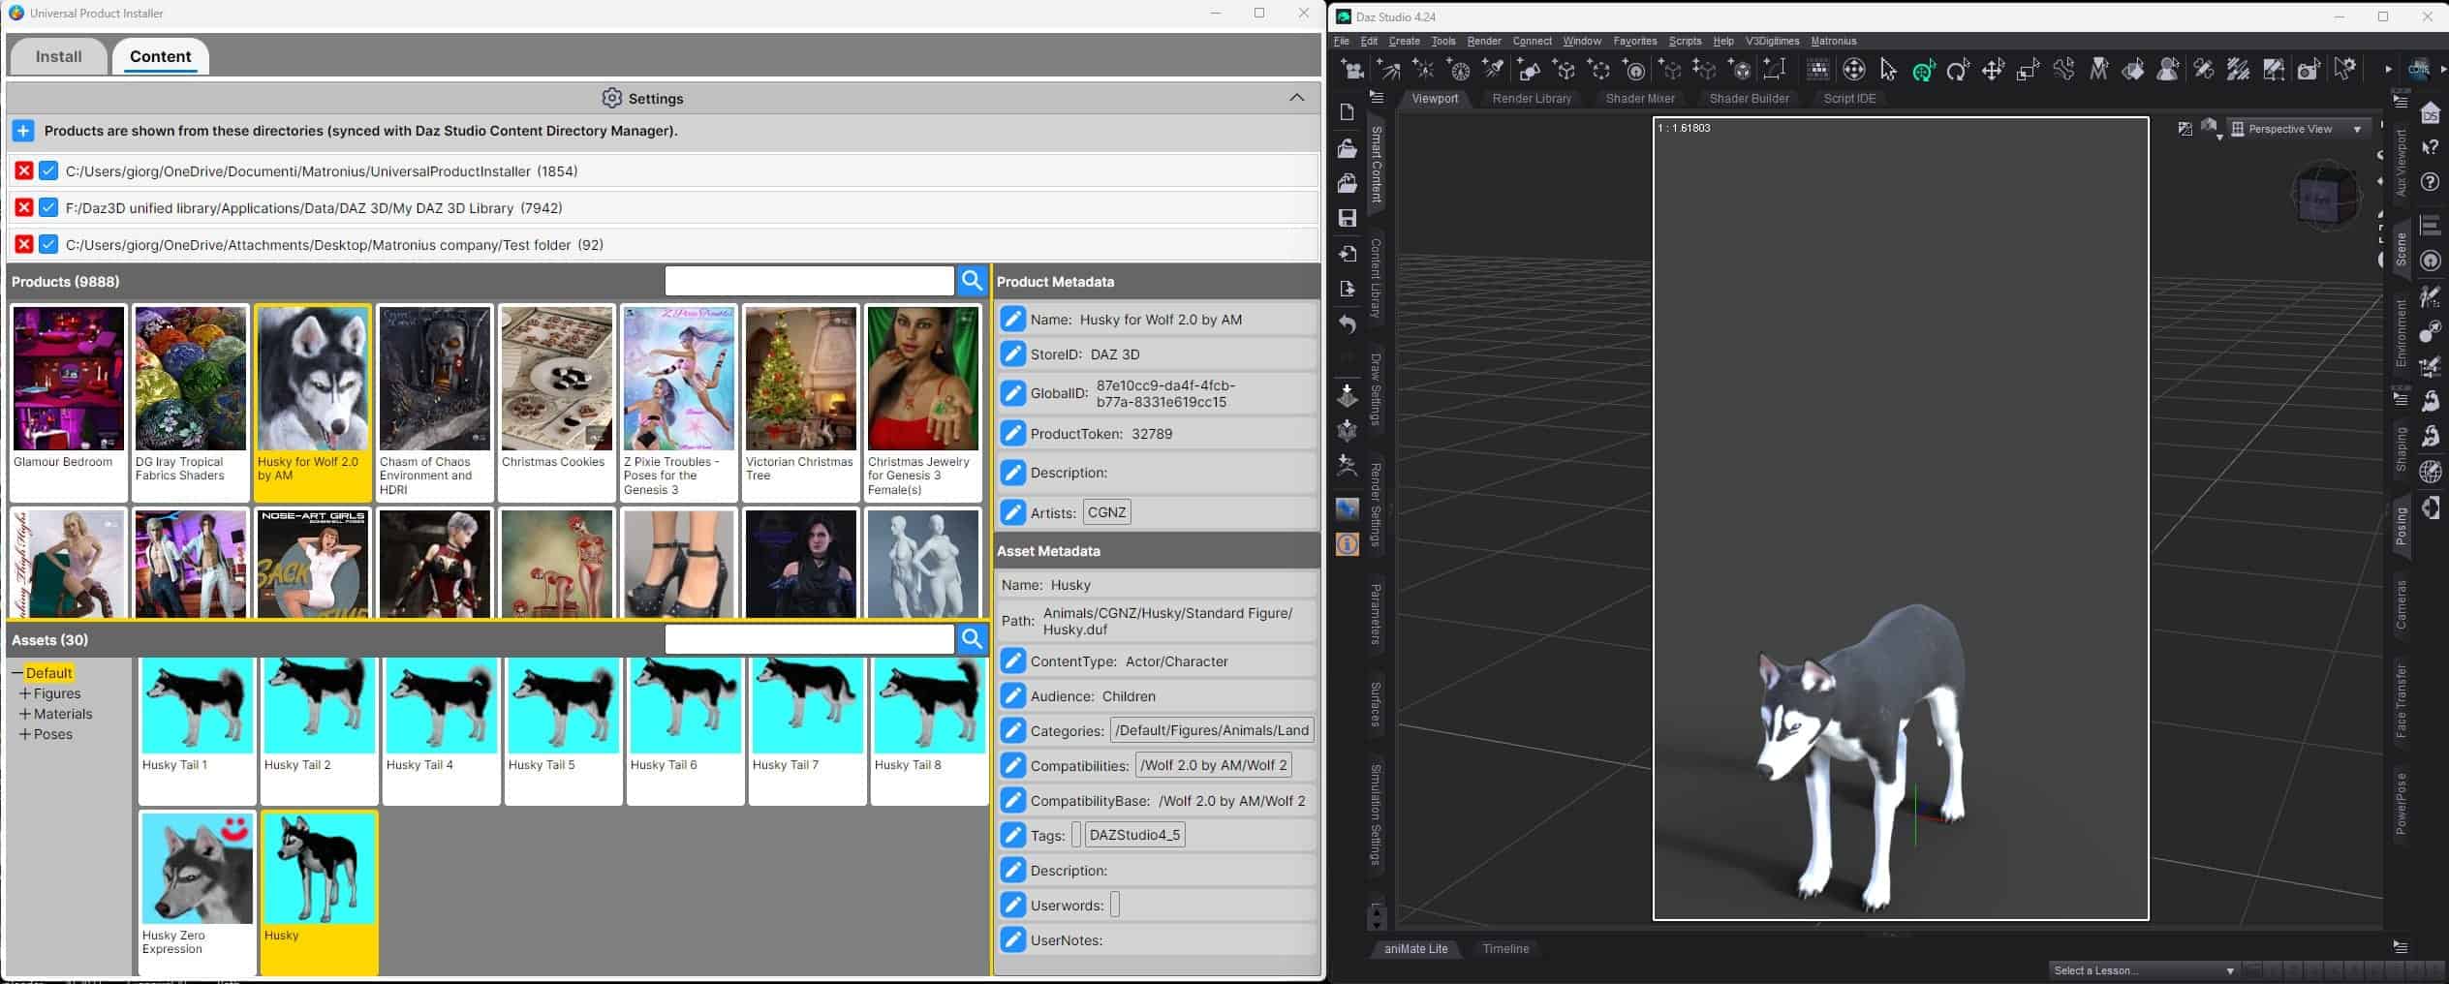The width and height of the screenshot is (2449, 984).
Task: Click the Products search magnifier button
Action: pos(972,282)
